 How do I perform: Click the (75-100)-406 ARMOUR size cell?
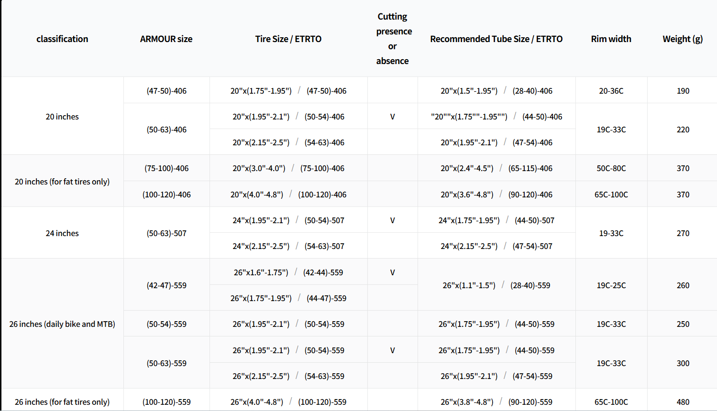tap(166, 168)
